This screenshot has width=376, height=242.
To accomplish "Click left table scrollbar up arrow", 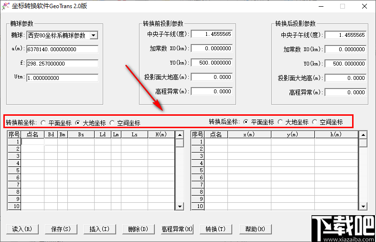I will click(179, 135).
